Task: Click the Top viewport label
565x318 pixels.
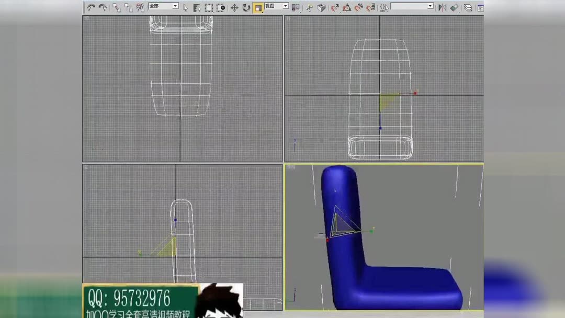Action: (86, 18)
